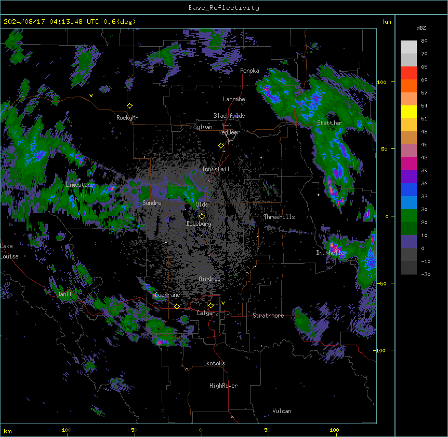The image size is (448, 437).
Task: Click the yellow V marker northwest of RockyMH
Action: pyautogui.click(x=91, y=95)
